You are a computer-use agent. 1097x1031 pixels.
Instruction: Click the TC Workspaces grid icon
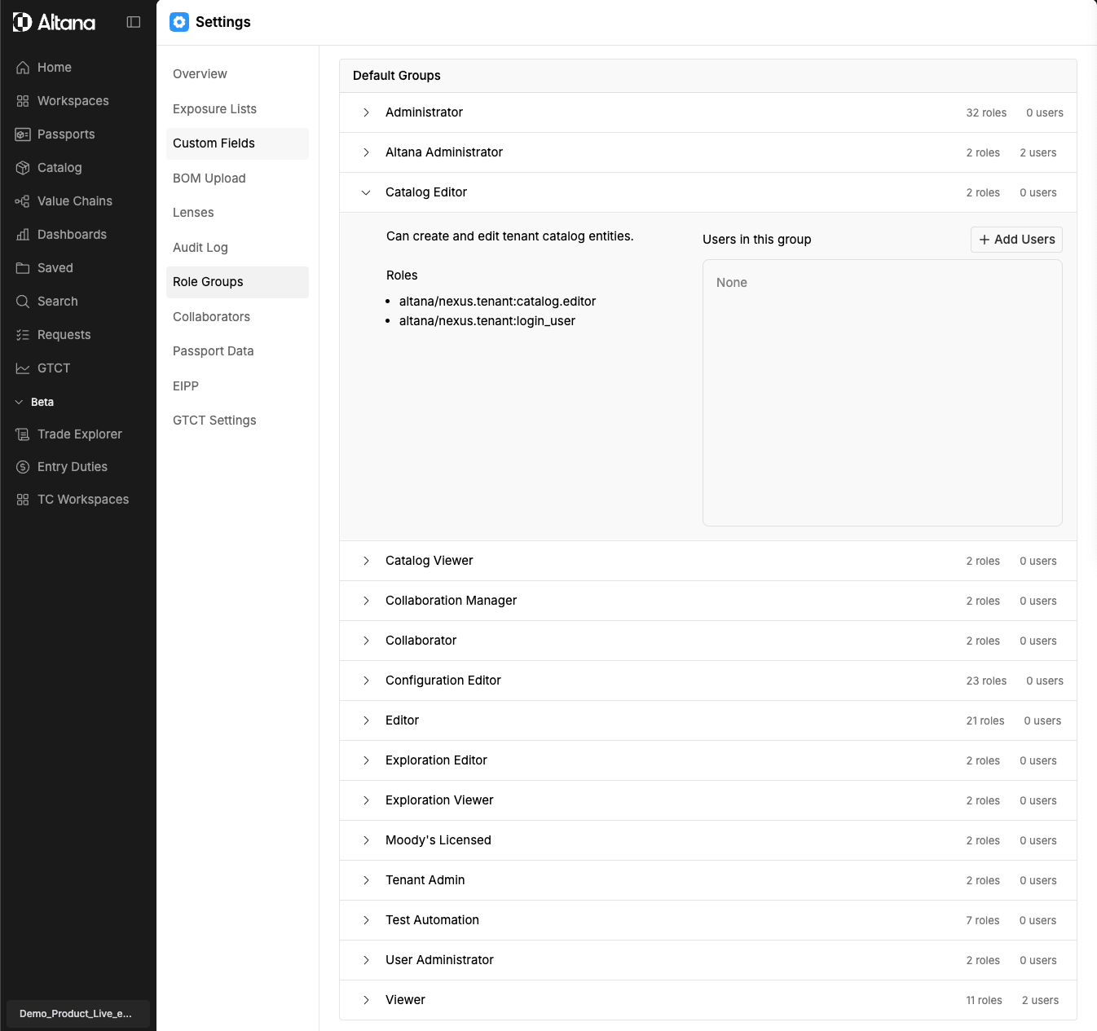23,500
